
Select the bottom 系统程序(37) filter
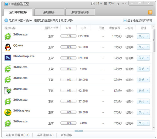[45, 135]
